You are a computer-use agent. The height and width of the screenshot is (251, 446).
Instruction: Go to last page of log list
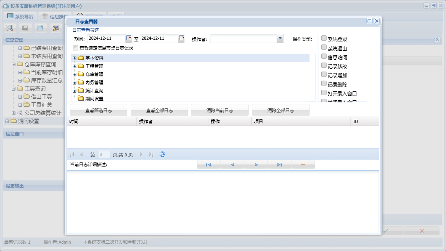tap(151, 154)
